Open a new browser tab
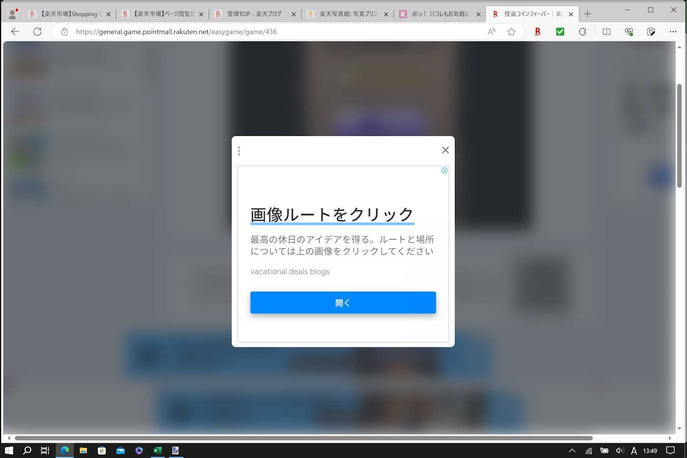 (x=588, y=14)
